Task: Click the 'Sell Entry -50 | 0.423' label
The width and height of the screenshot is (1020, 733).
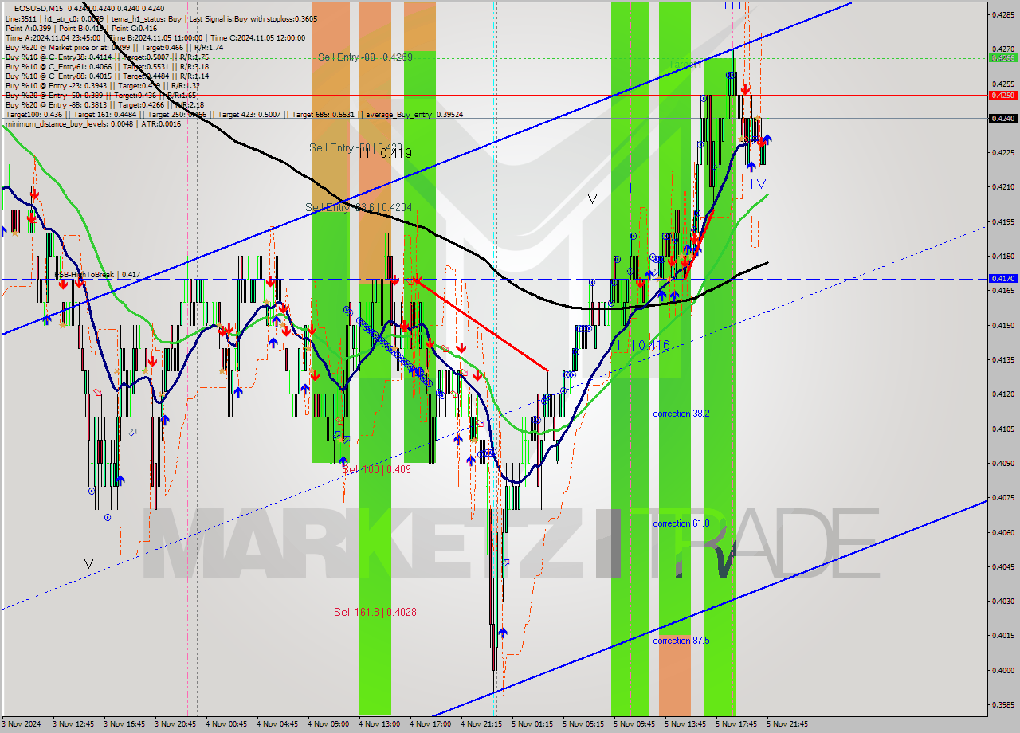Action: pos(355,147)
